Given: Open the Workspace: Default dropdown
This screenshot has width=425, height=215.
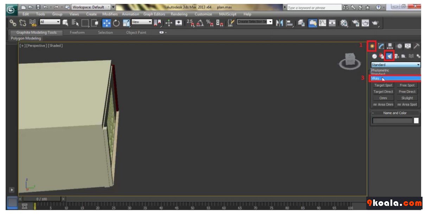Looking at the screenshot, I should pos(91,7).
